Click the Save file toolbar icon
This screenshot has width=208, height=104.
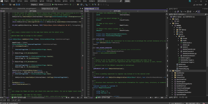click(x=17, y=5)
